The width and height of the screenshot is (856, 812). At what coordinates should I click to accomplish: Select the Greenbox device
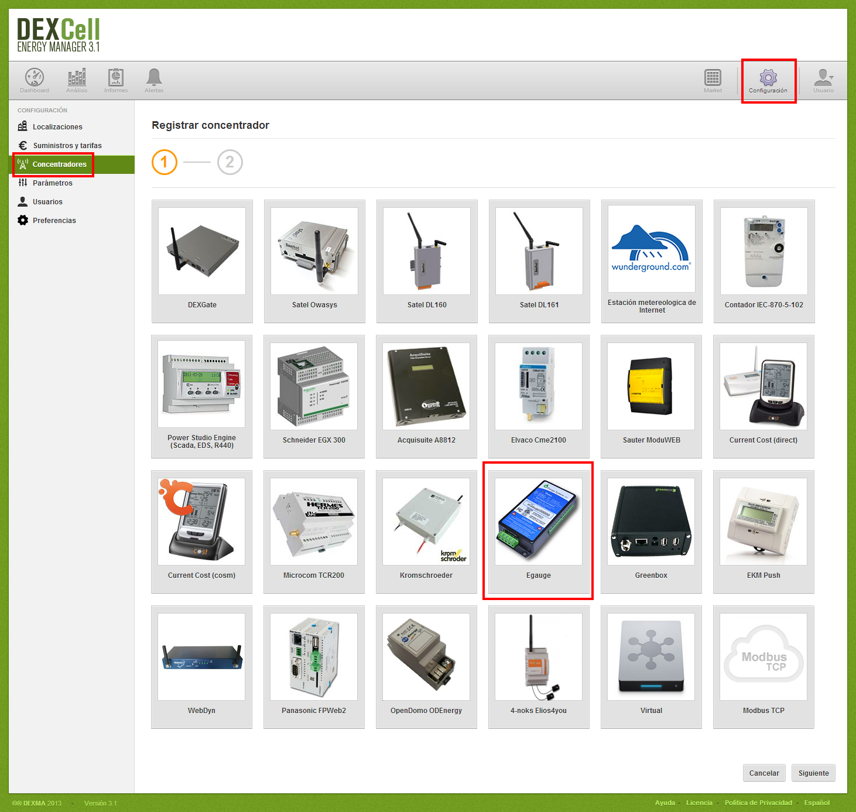(651, 532)
